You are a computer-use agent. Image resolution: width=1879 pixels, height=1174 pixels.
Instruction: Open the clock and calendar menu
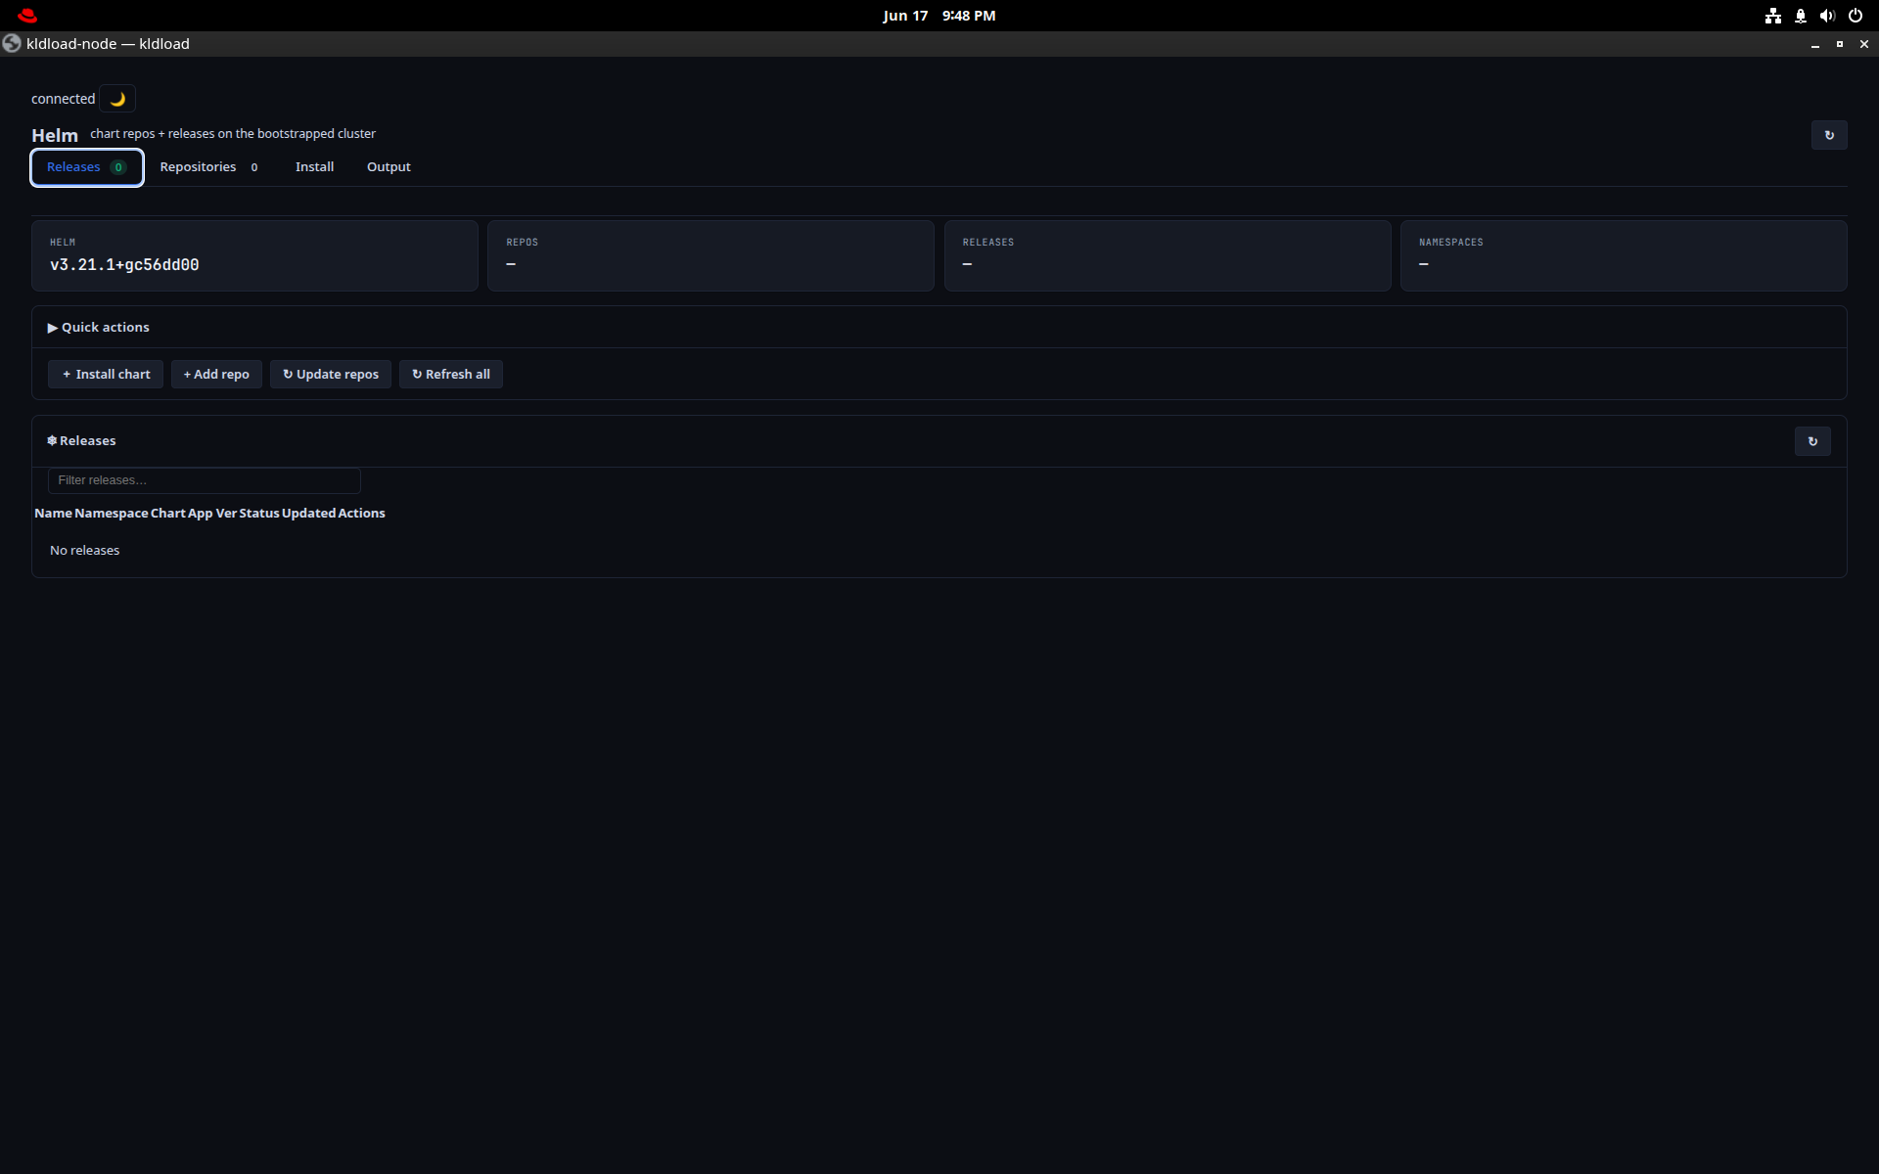point(939,16)
